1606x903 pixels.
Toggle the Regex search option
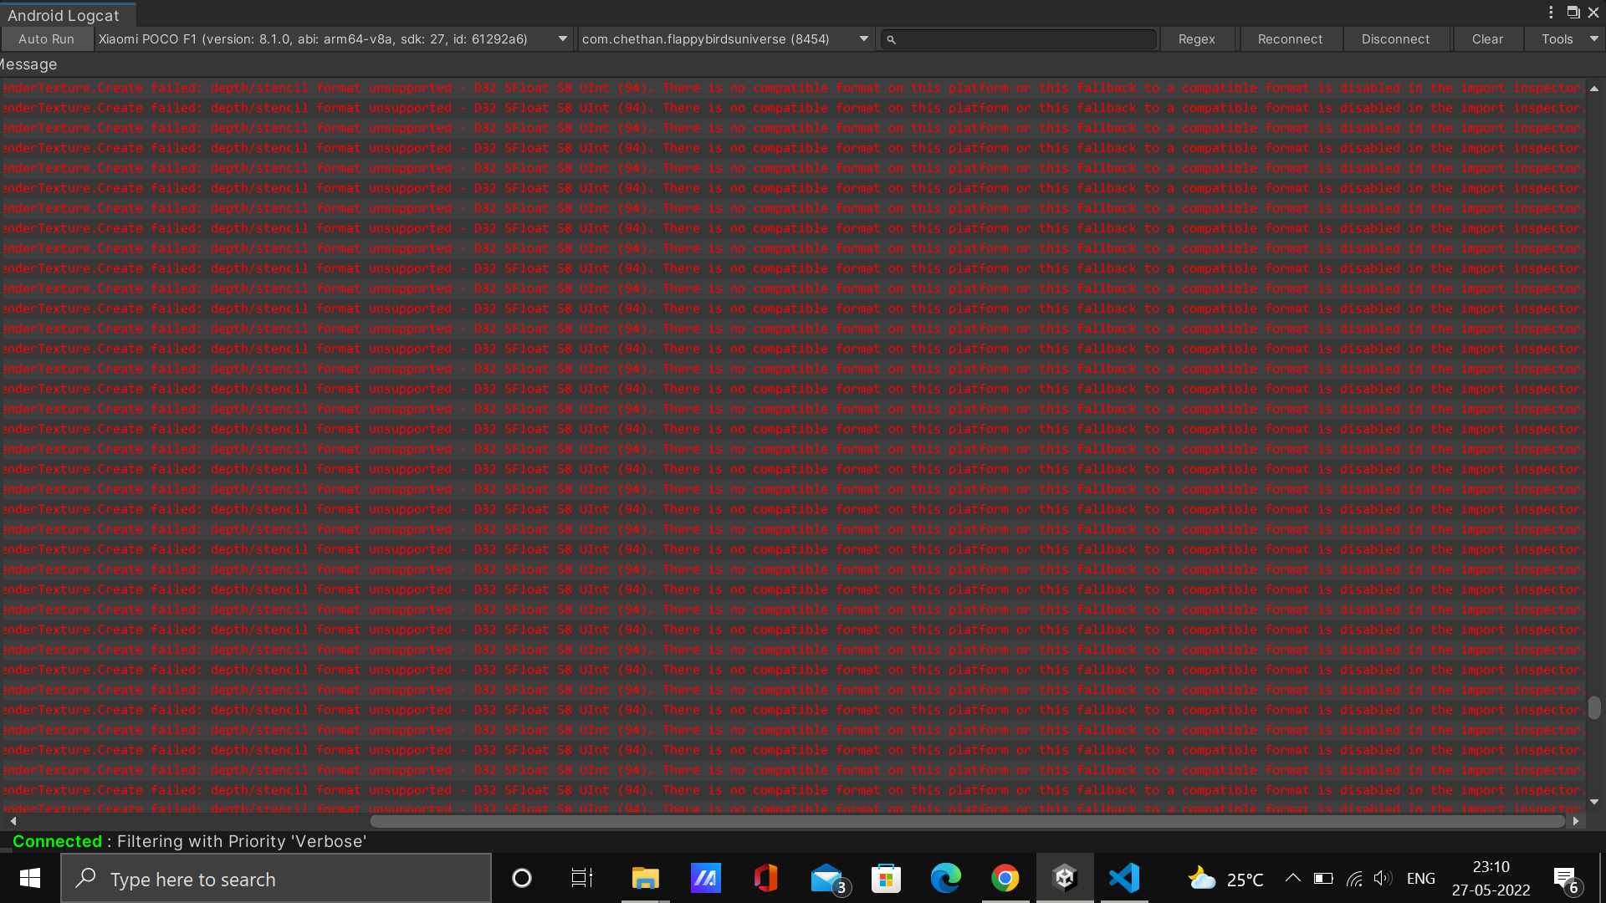click(x=1196, y=39)
